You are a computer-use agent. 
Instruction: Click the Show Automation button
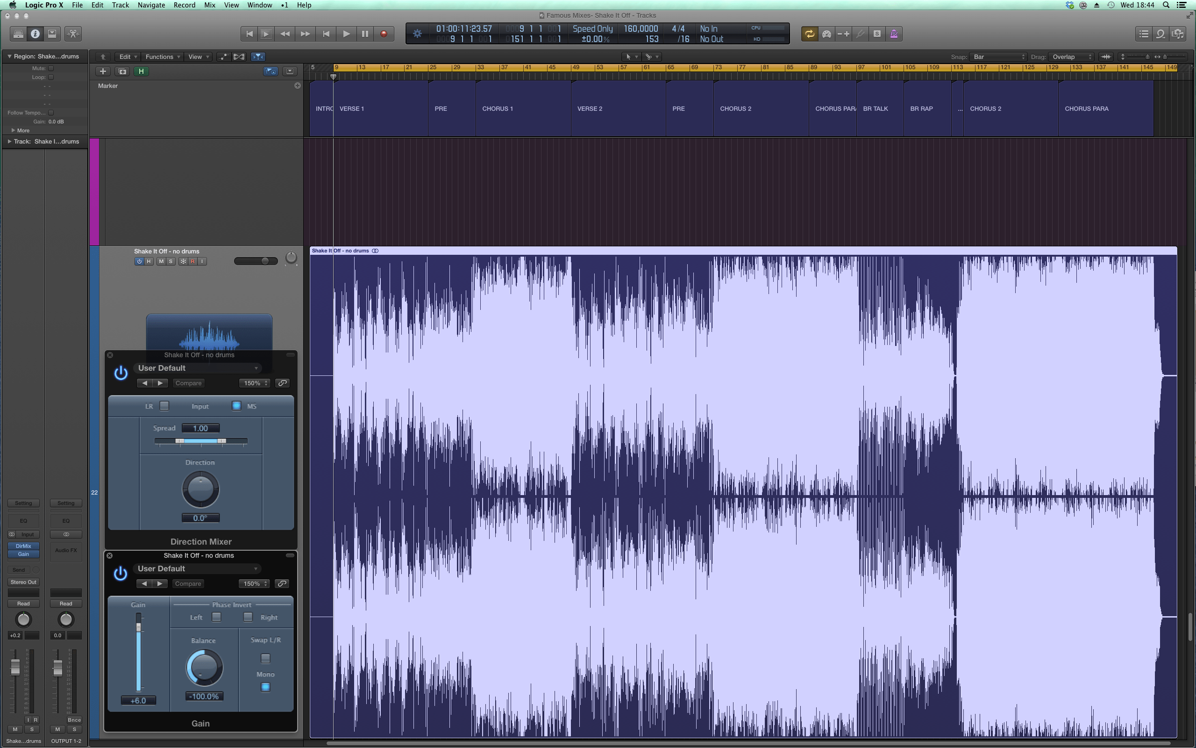(x=223, y=57)
